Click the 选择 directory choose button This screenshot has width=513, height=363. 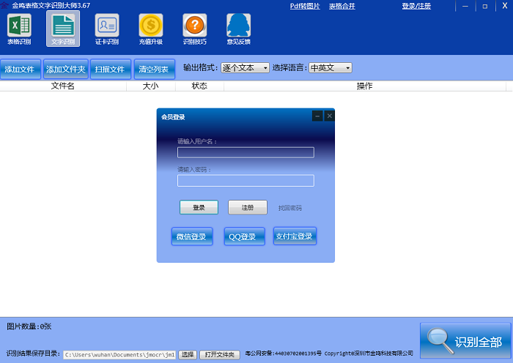tap(188, 354)
